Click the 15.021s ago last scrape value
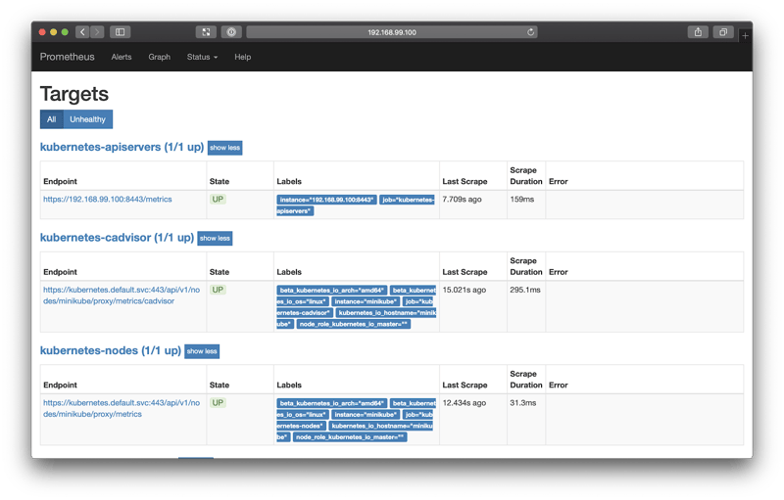Image resolution: width=784 pixels, height=500 pixels. pyautogui.click(x=464, y=290)
